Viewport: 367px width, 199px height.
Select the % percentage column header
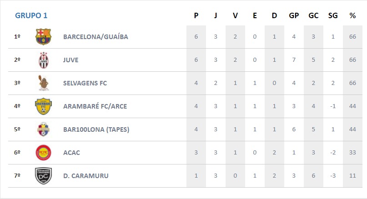[352, 15]
